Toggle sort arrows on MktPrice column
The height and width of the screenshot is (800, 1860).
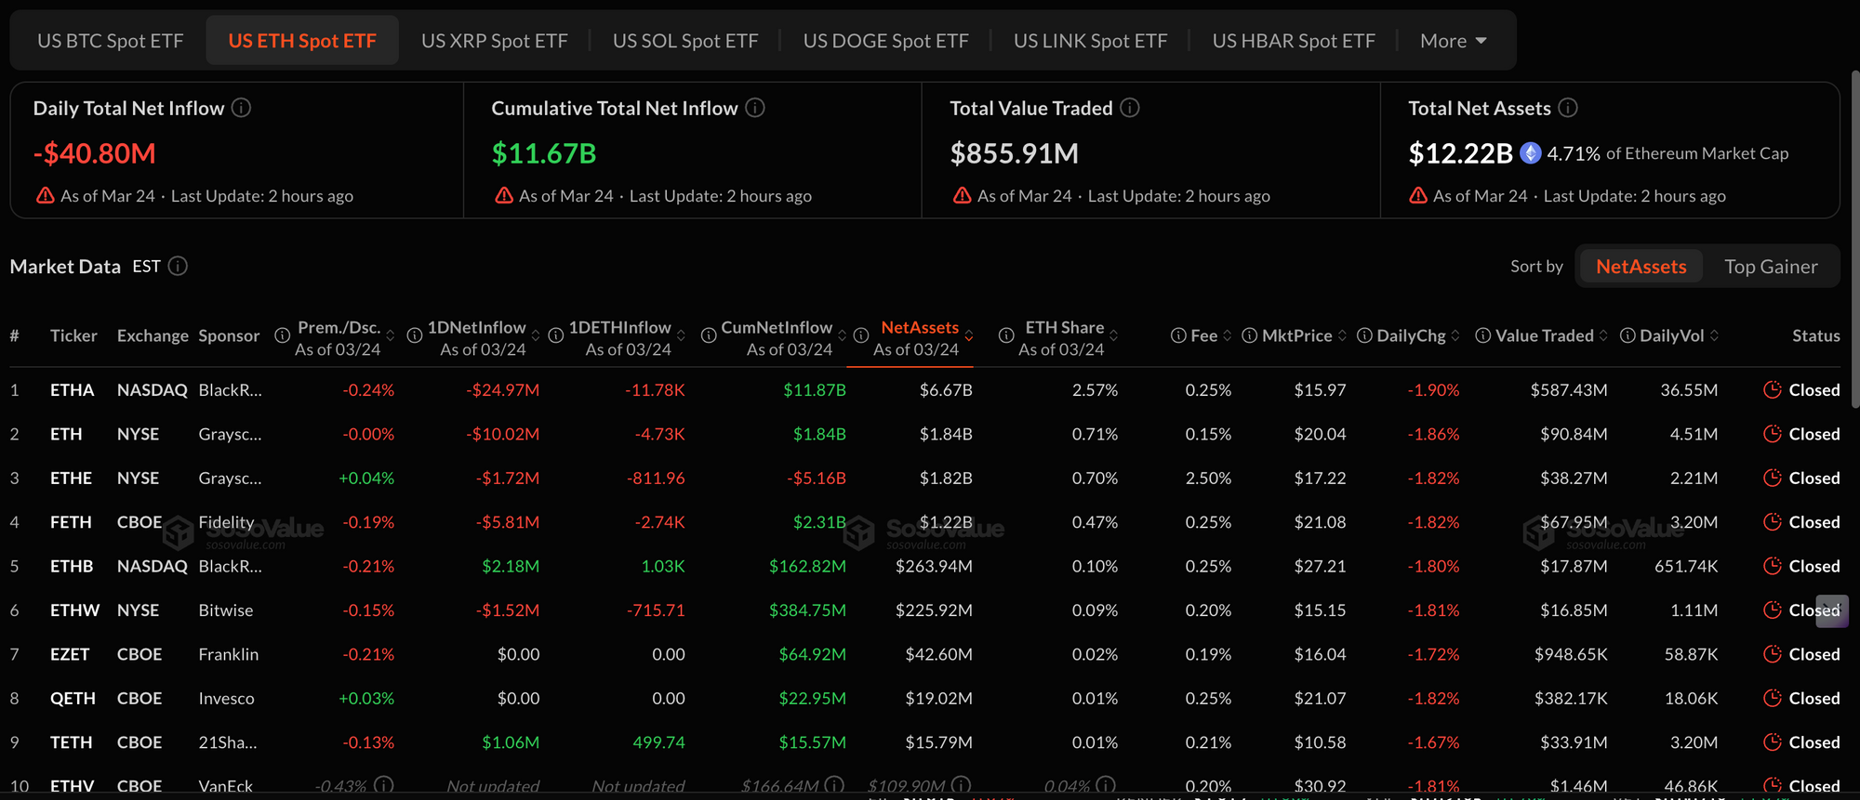(1342, 335)
